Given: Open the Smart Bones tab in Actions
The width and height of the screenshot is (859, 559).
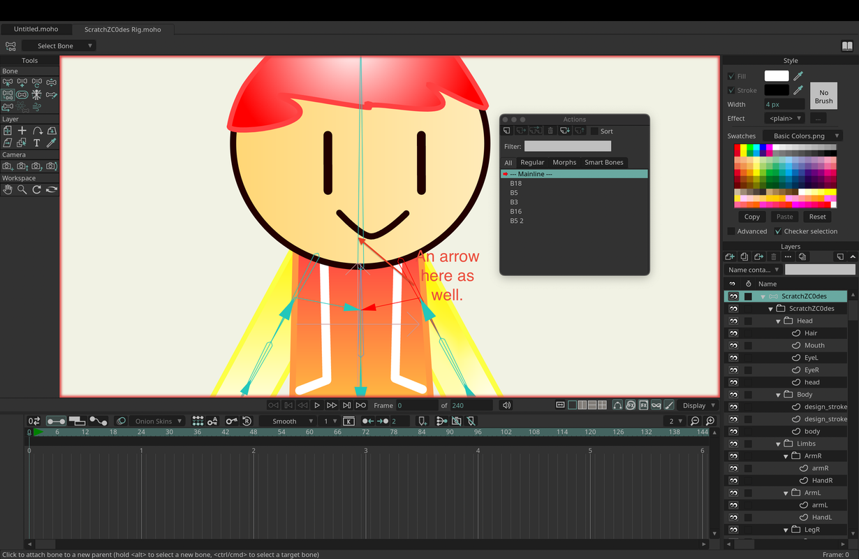Looking at the screenshot, I should click(604, 162).
